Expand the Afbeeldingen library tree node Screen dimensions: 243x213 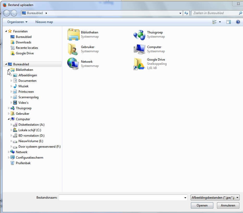click(11, 75)
